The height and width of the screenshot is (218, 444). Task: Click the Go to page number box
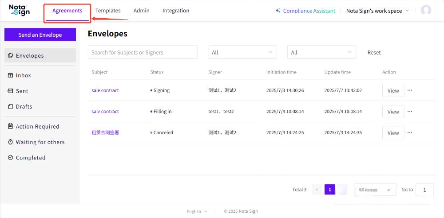(x=425, y=190)
